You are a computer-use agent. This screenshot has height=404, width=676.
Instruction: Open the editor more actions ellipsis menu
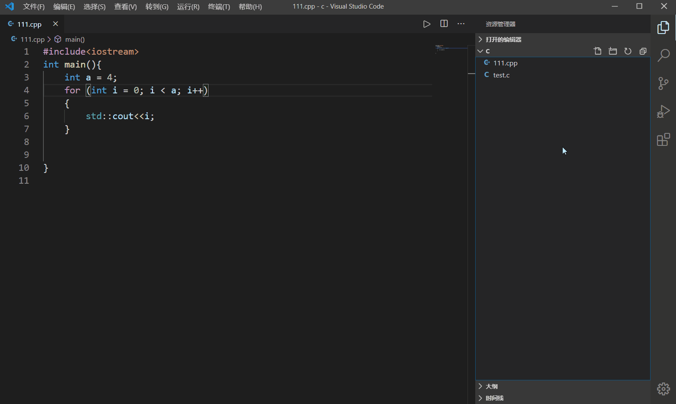coord(461,24)
